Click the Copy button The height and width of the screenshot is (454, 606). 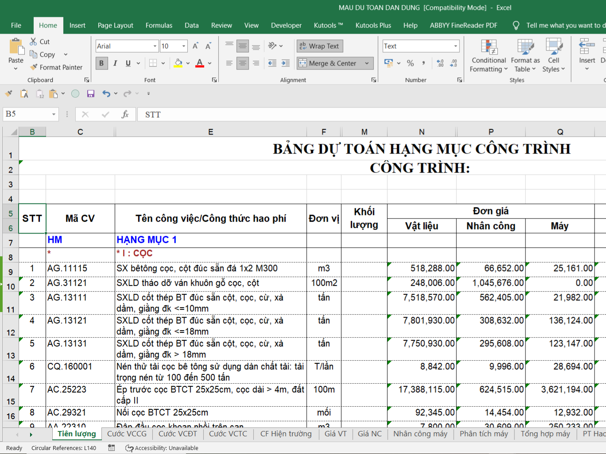(x=43, y=54)
